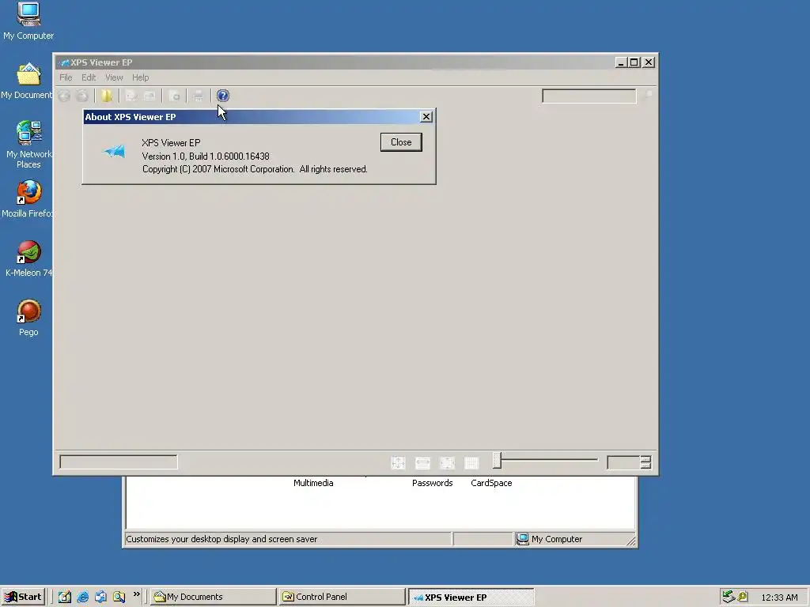Open the File menu
Image resolution: width=810 pixels, height=607 pixels.
pyautogui.click(x=66, y=77)
